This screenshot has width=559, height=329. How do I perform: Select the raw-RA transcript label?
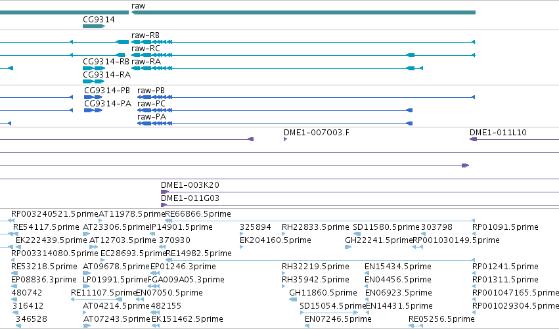tap(146, 62)
